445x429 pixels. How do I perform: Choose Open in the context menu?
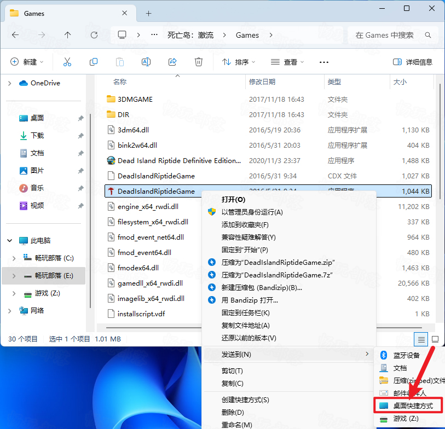pyautogui.click(x=233, y=200)
